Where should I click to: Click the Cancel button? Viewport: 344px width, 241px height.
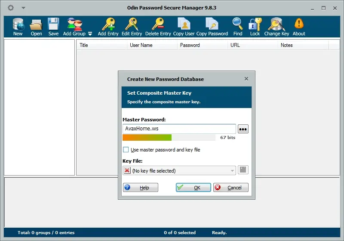click(231, 188)
